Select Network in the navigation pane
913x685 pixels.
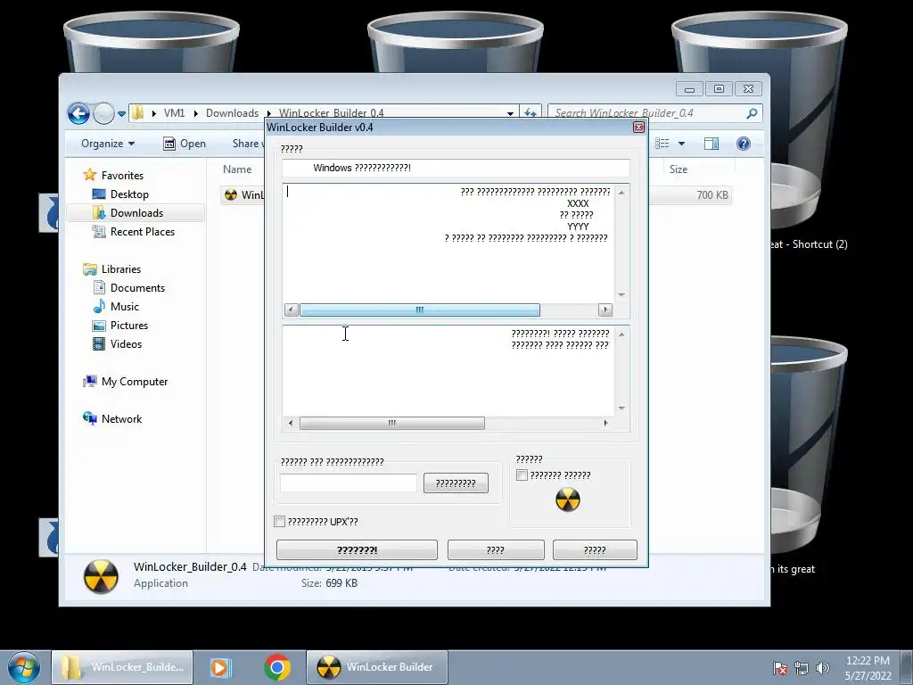point(121,419)
